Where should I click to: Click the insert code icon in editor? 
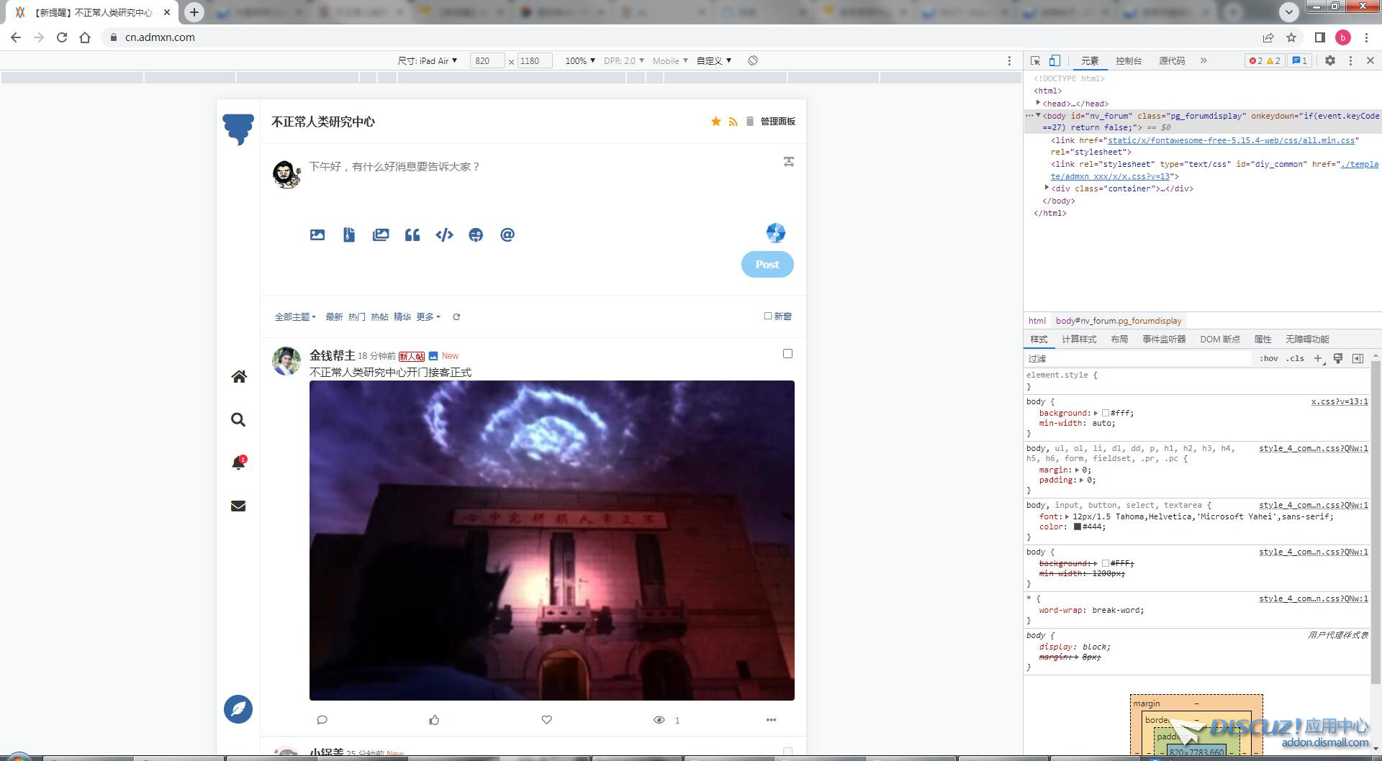coord(444,235)
